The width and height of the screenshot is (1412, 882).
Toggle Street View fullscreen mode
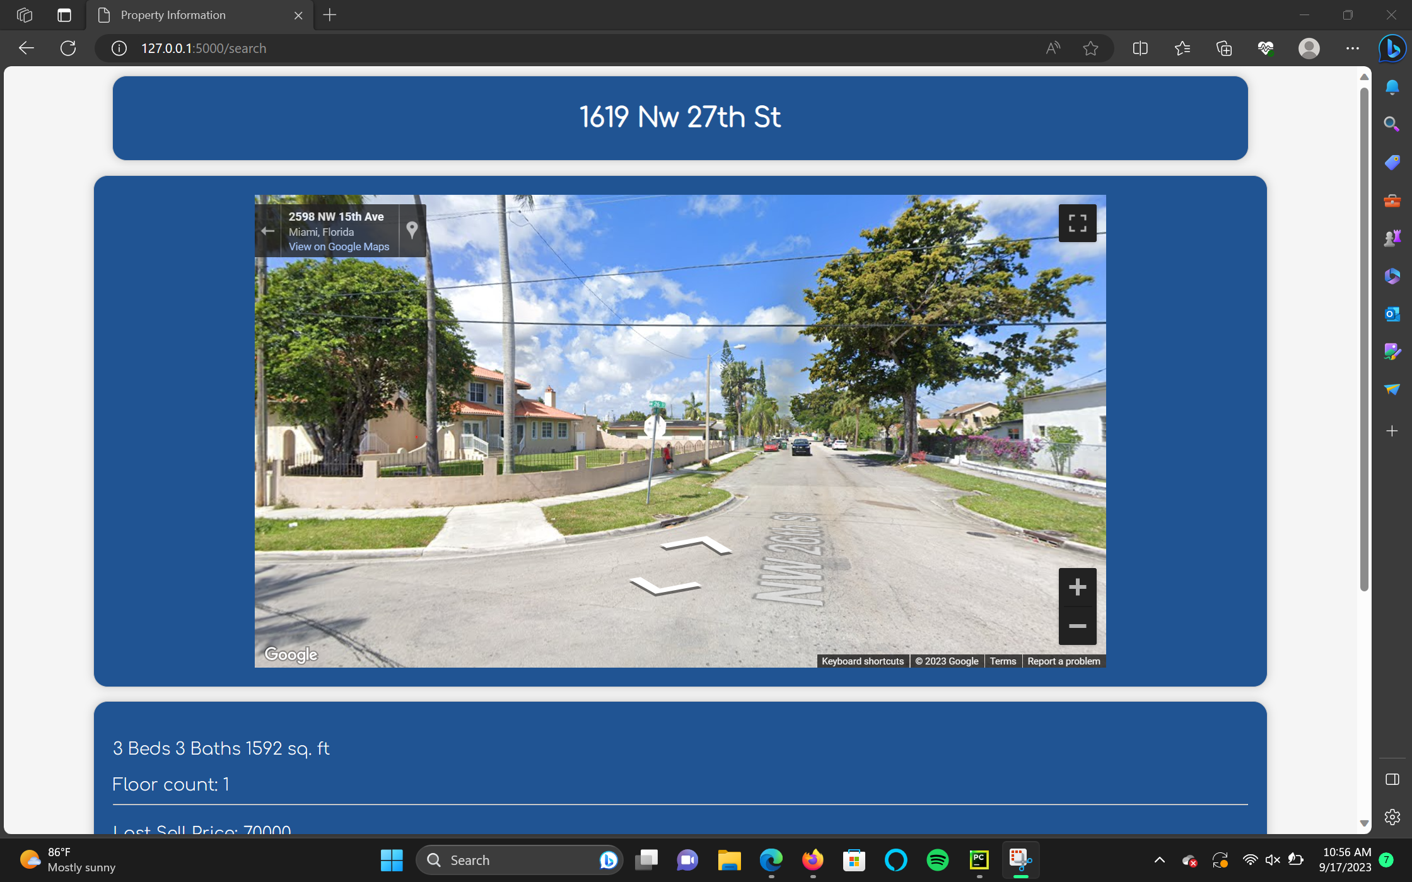(x=1077, y=223)
